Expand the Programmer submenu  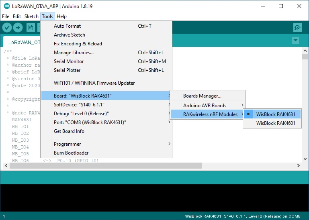coord(106,144)
